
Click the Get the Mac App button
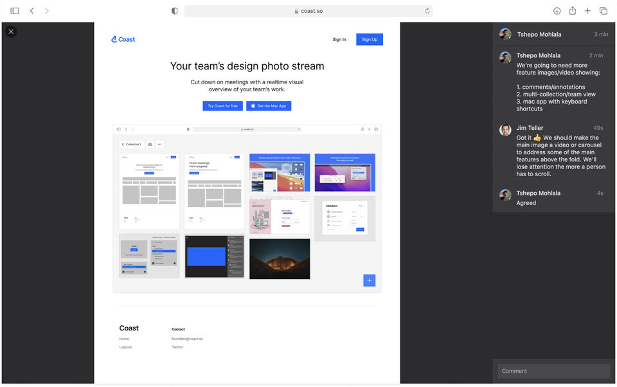point(269,106)
